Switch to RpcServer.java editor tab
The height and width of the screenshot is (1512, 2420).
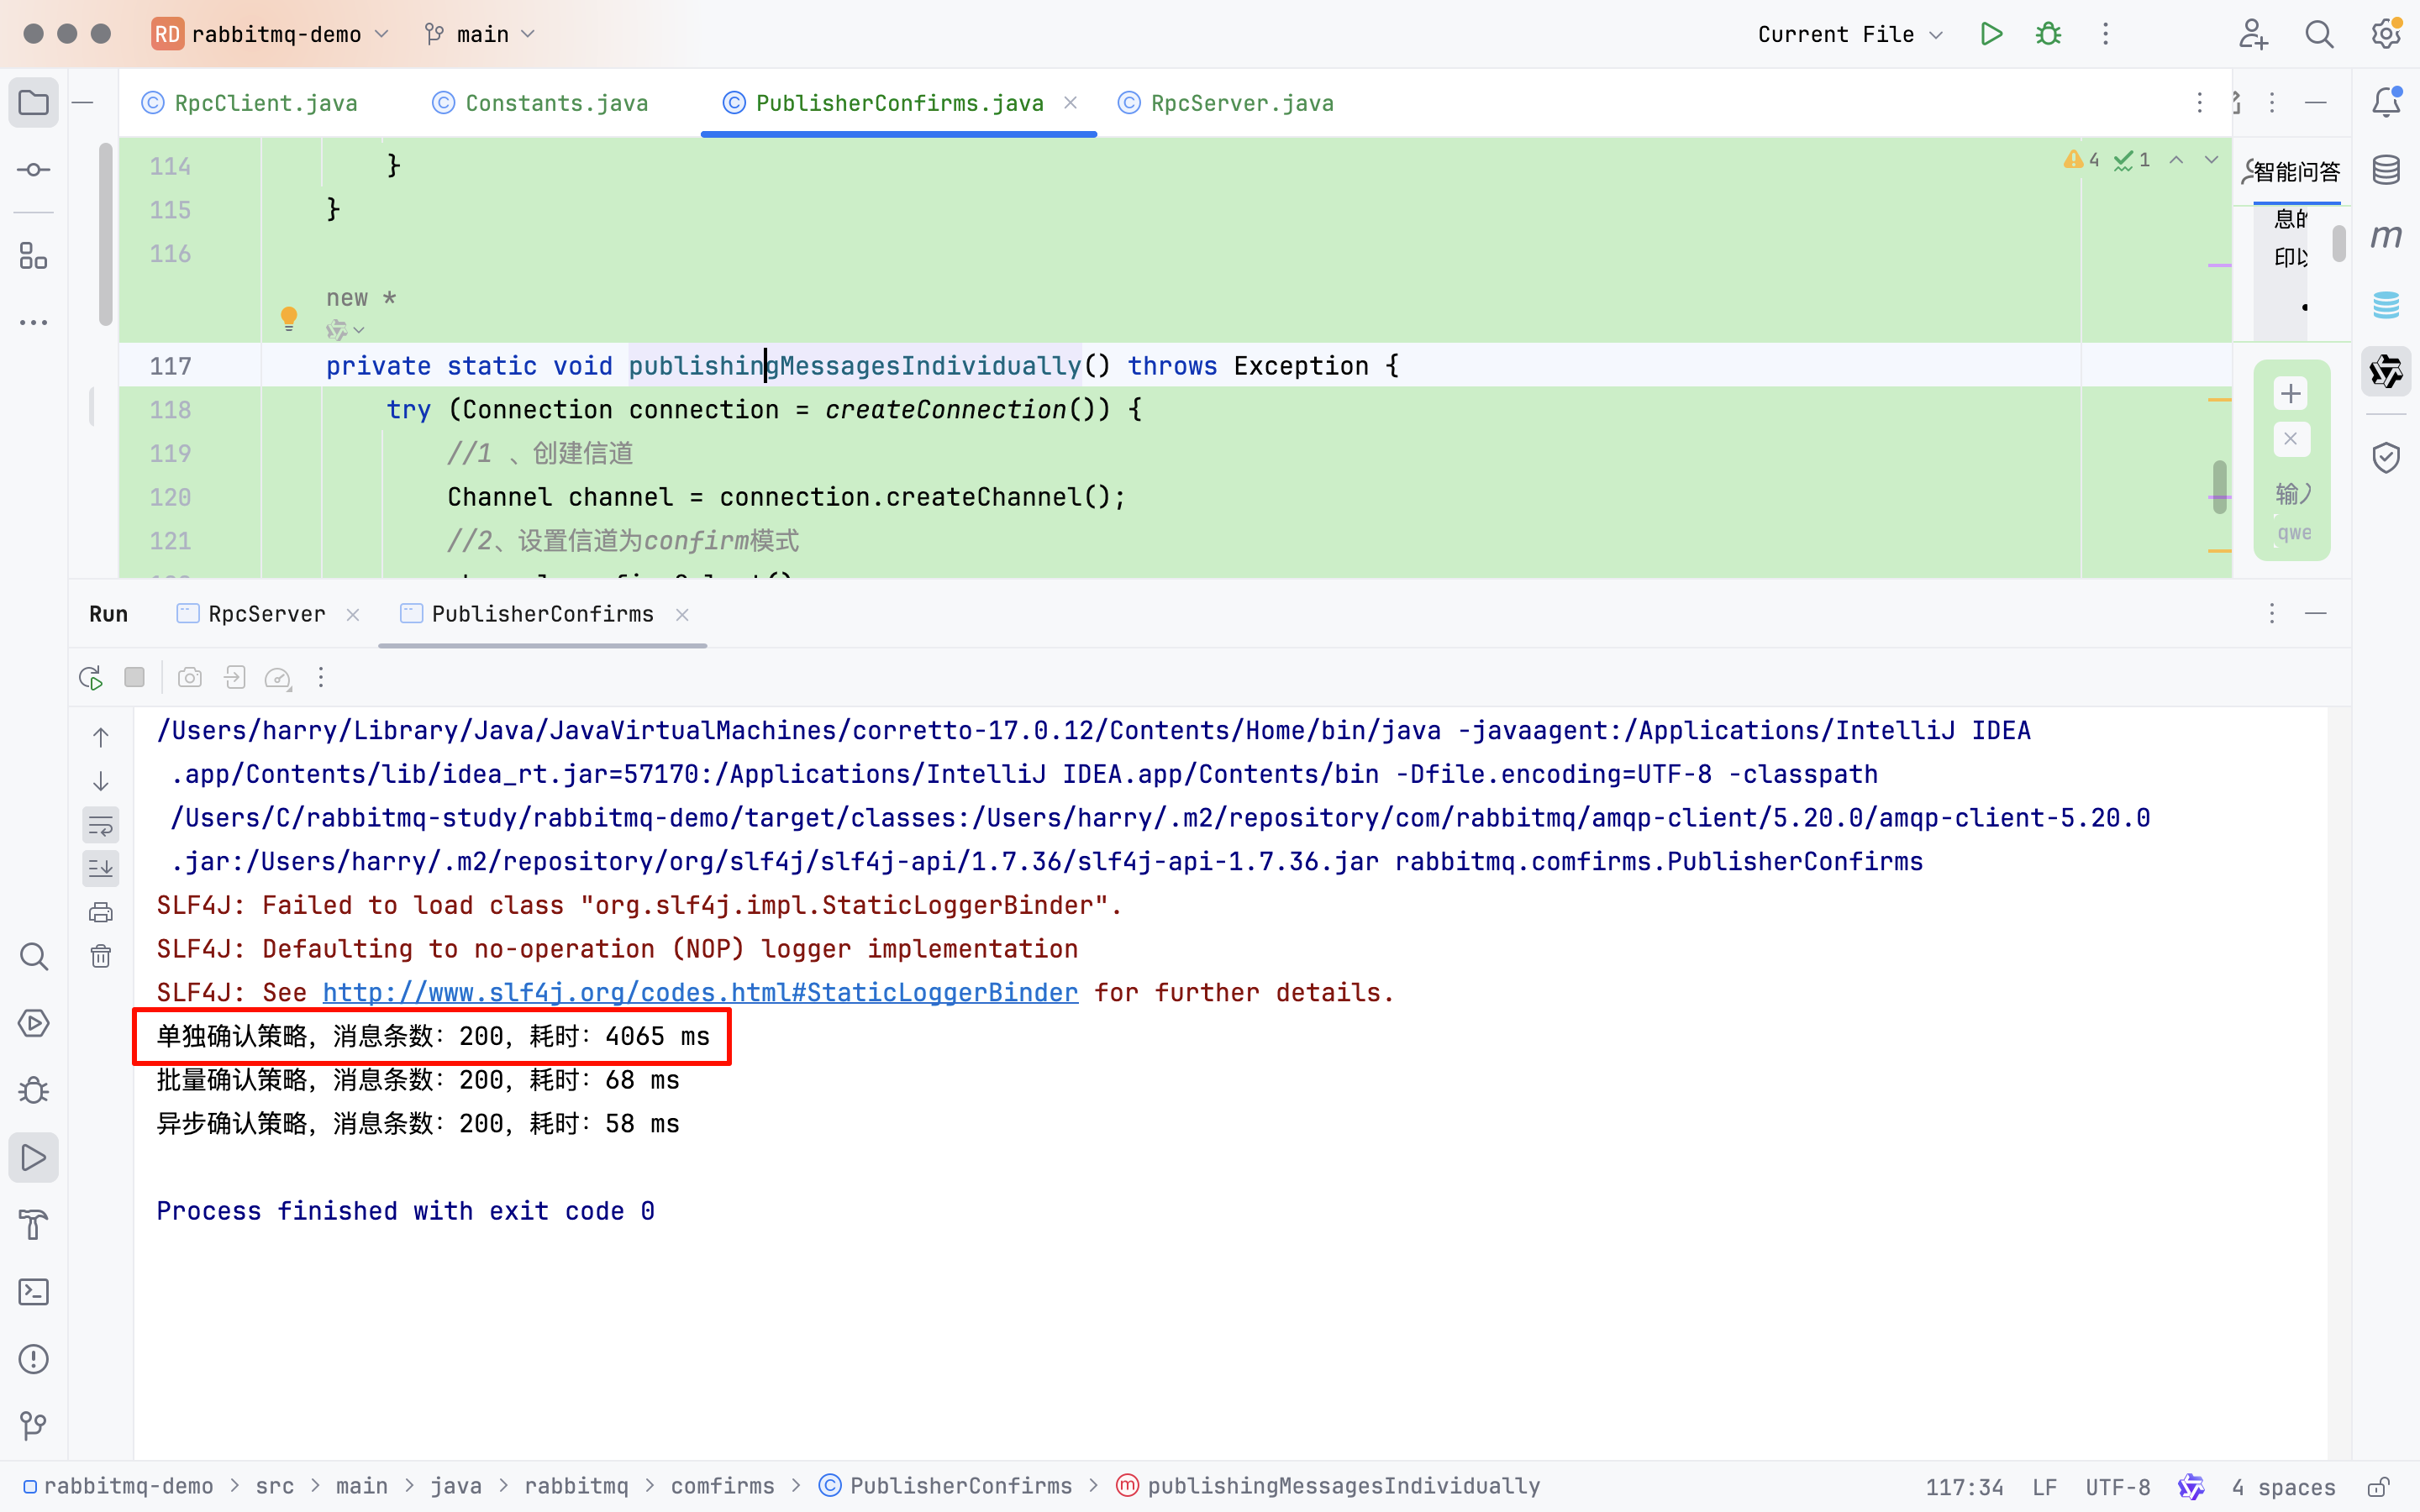[1241, 103]
